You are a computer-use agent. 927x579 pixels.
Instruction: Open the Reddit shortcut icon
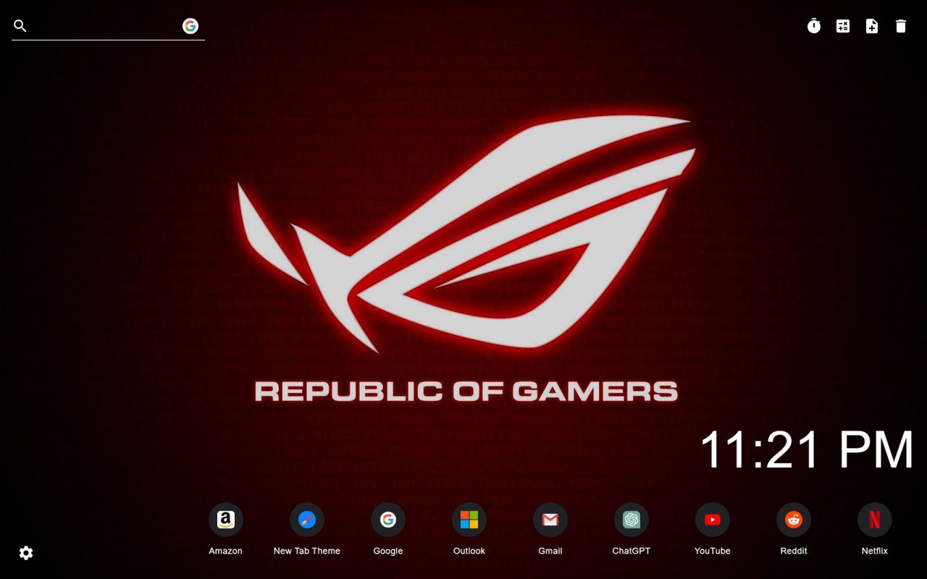point(794,520)
